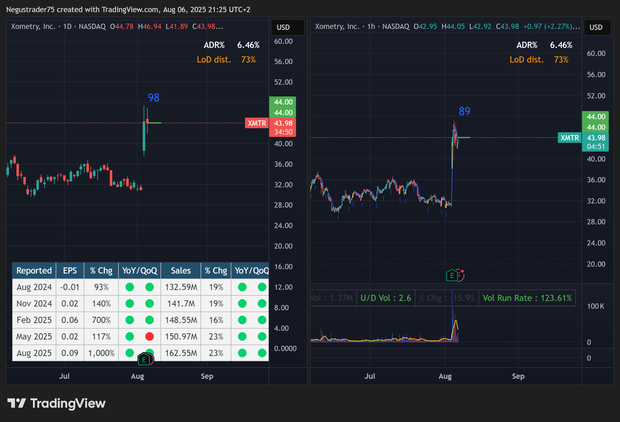Click the "% Chg : -15.9%" volume stat
Screen dimensions: 620x422
point(447,298)
